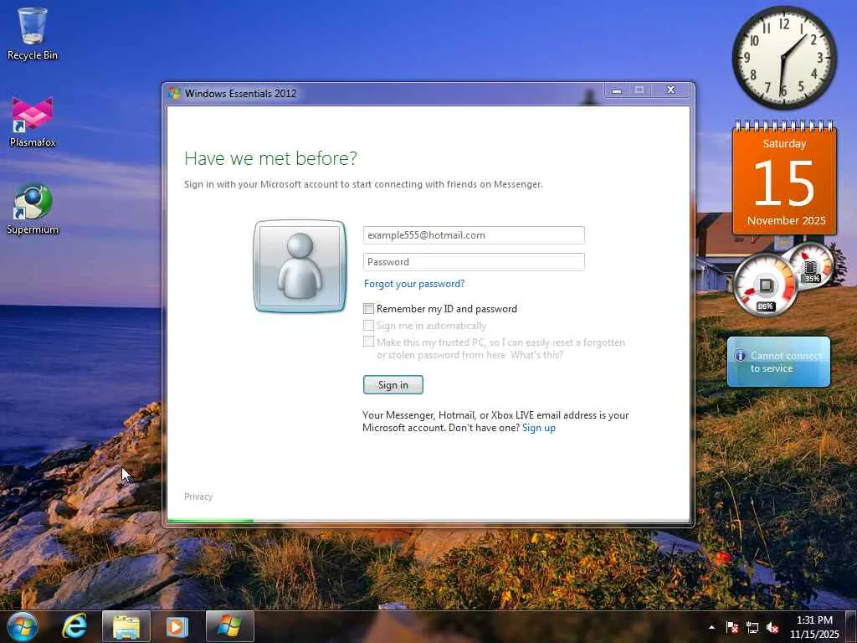Viewport: 857px width, 643px height.
Task: Check Remember my ID and password
Action: (369, 309)
